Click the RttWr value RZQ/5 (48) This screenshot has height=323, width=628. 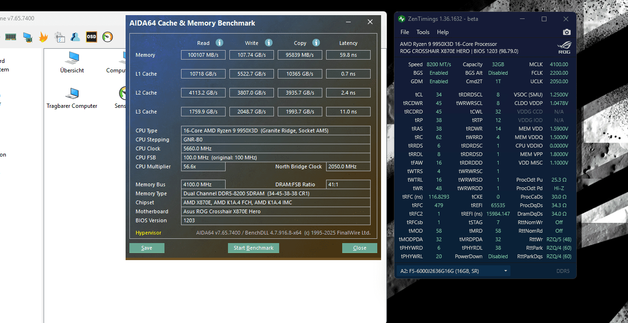[559, 239]
